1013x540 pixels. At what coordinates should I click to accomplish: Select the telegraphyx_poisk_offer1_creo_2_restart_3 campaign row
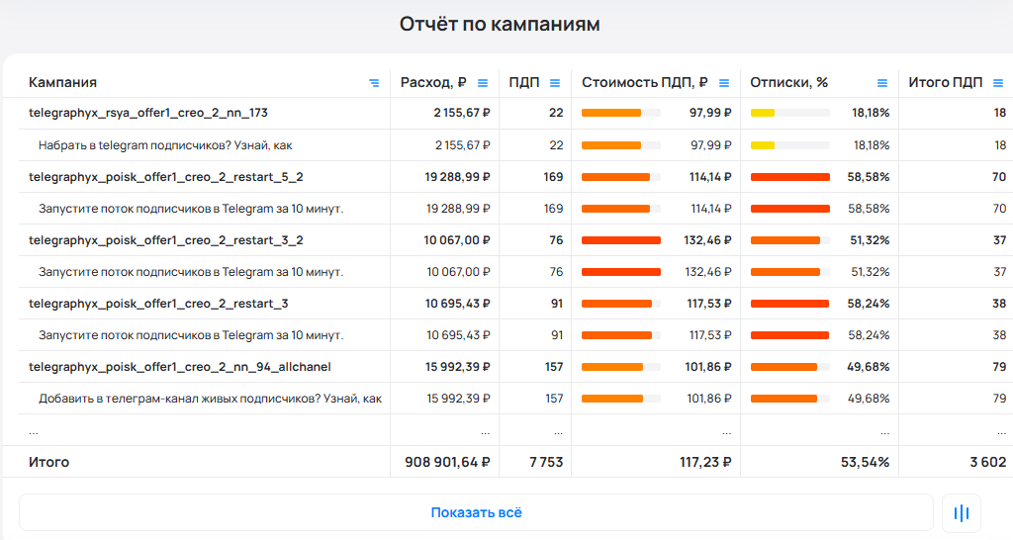pyautogui.click(x=158, y=304)
